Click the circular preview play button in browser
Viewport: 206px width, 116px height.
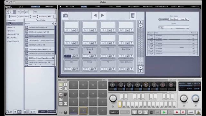[19, 112]
